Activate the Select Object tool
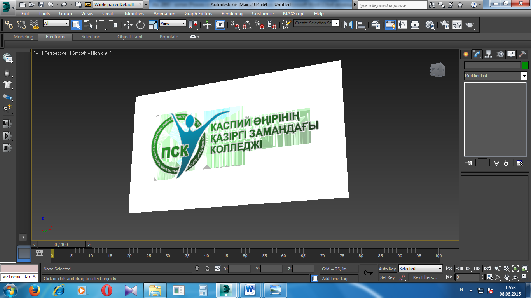 click(x=76, y=25)
